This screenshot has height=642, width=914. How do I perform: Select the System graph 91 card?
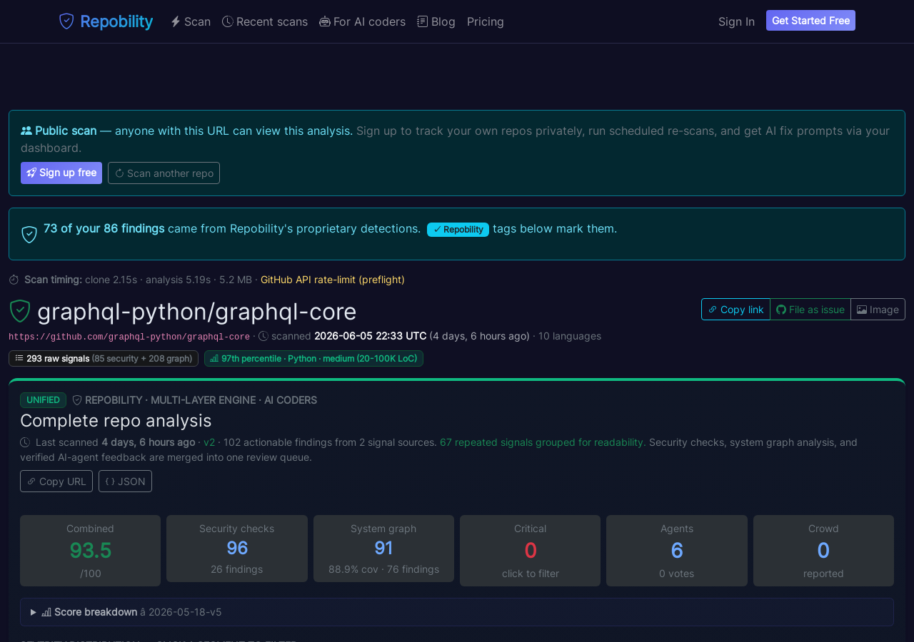[x=383, y=549]
